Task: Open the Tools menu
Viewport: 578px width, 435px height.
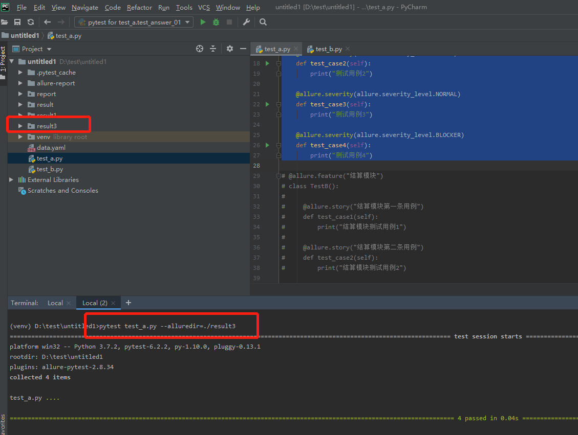Action: pyautogui.click(x=184, y=7)
